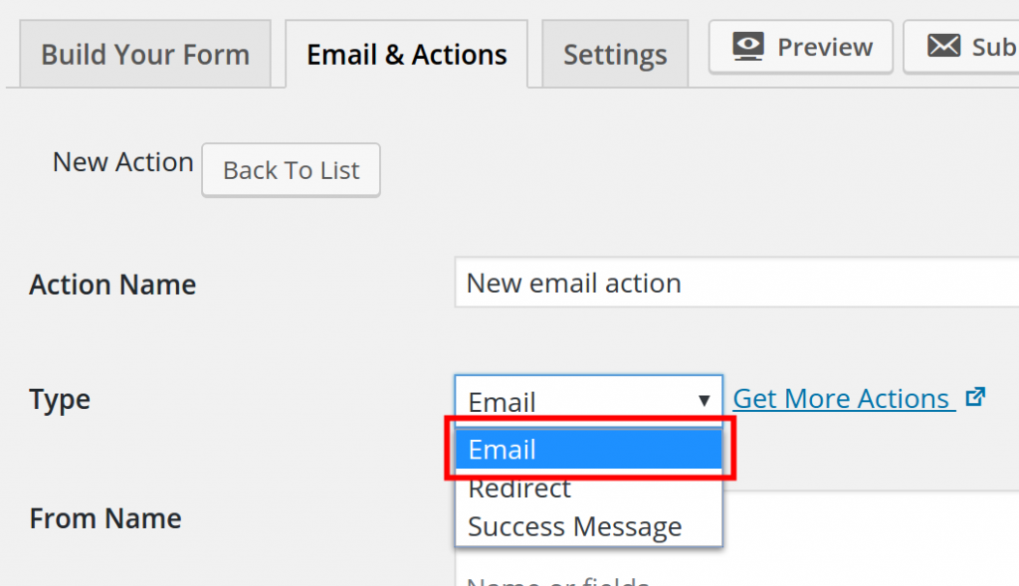The width and height of the screenshot is (1019, 586).
Task: Click the Type field label
Action: (x=60, y=399)
